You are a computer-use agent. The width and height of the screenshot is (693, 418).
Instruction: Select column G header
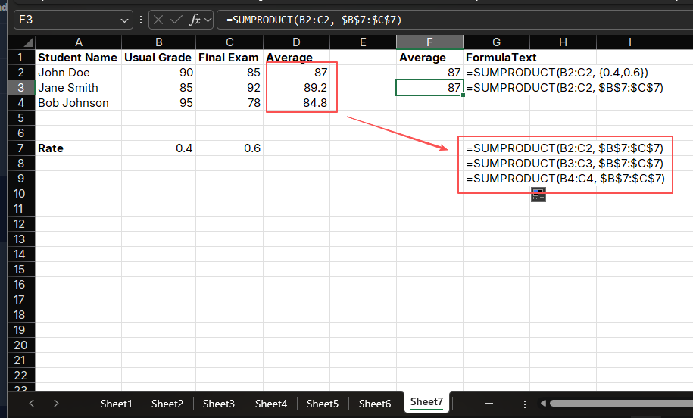coord(496,42)
